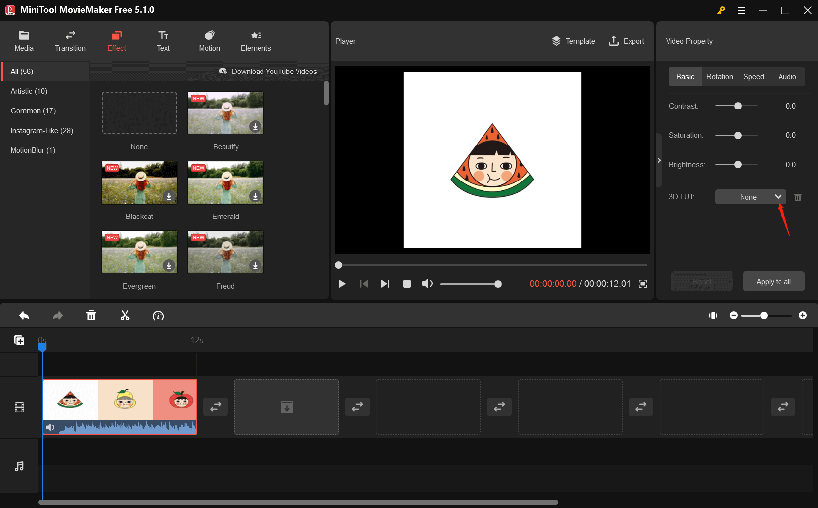Select the Instagram-Like effects category
Viewport: 818px width, 508px height.
42,130
